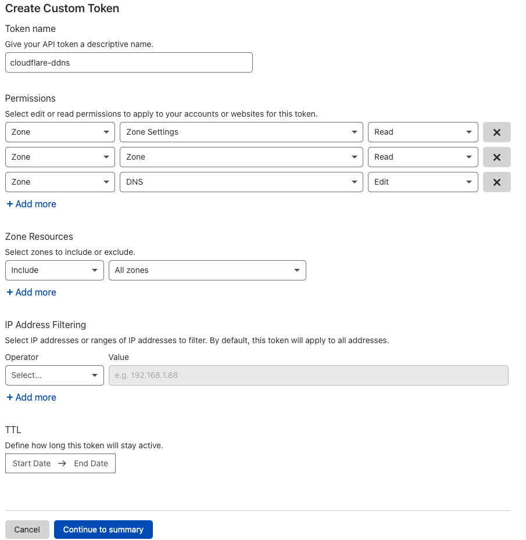Open the Zone Settings permission dropdown
The image size is (526, 540).
(x=241, y=132)
